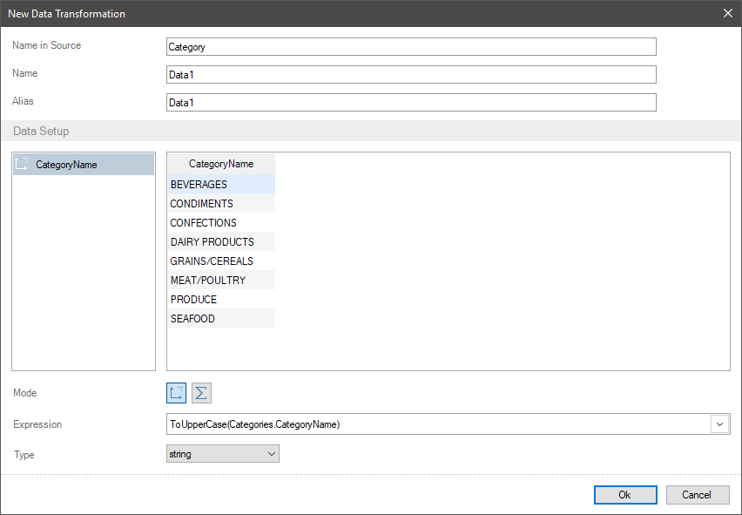Select the BEVERAGES row
742x515 pixels.
click(x=221, y=185)
